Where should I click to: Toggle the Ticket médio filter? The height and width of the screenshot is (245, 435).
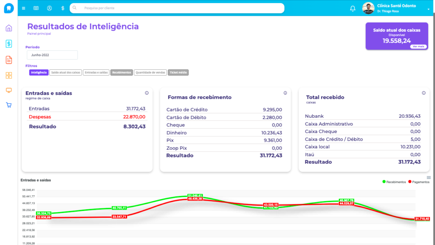click(178, 73)
